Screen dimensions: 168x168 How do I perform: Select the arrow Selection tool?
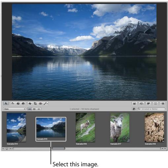coord(6,103)
